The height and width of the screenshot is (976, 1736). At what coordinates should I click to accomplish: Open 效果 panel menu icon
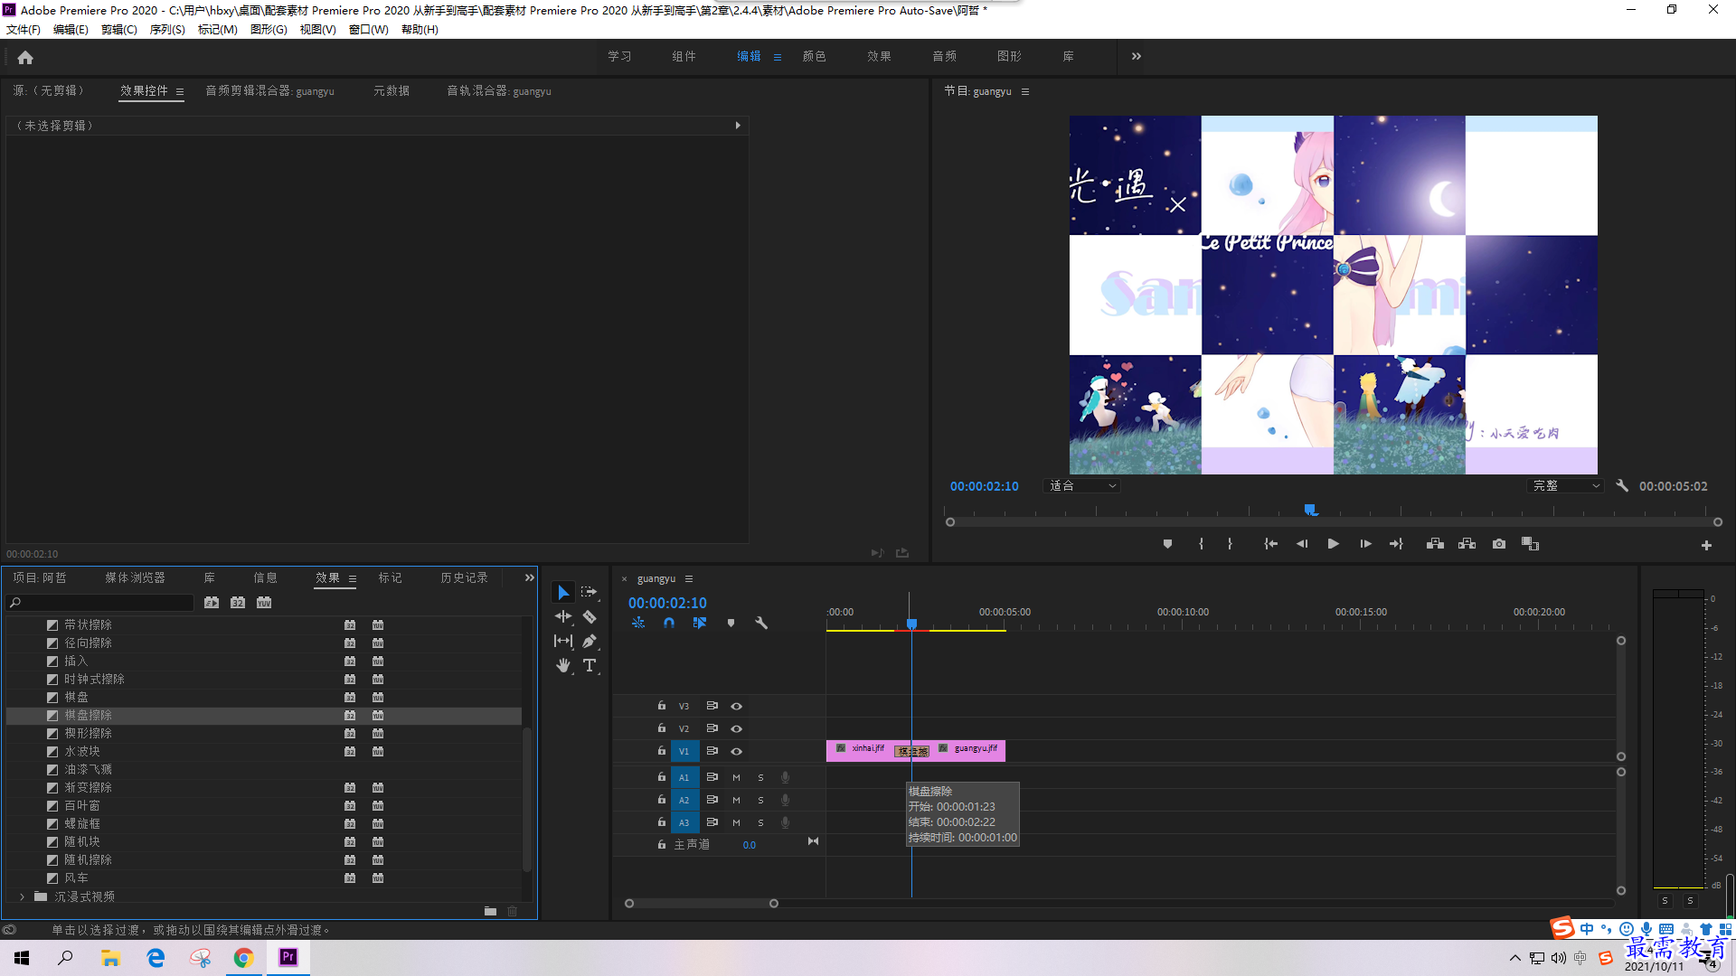coord(353,578)
